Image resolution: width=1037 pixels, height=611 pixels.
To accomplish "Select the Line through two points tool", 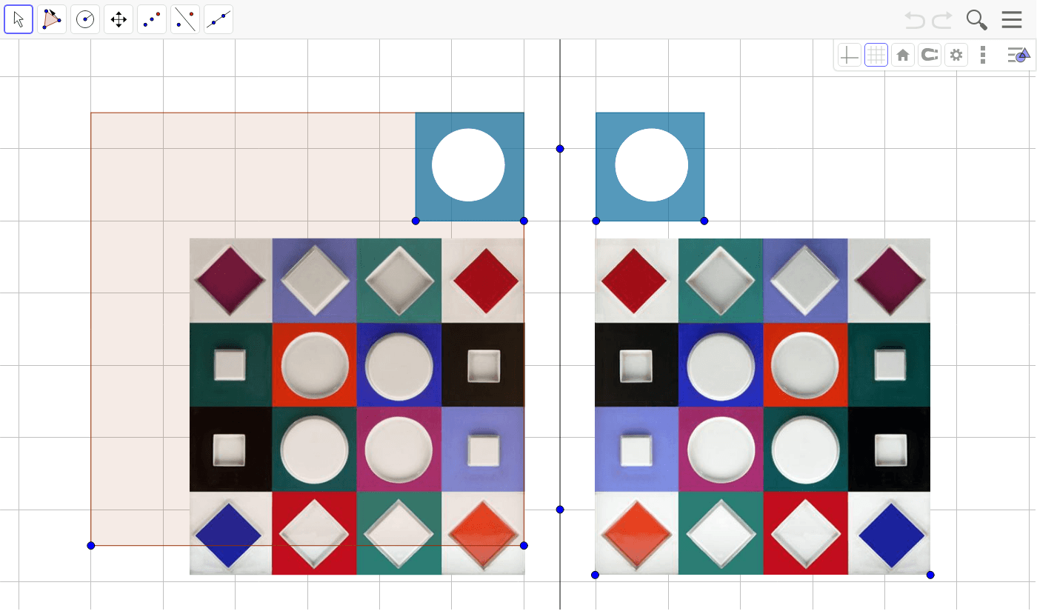I will click(219, 19).
